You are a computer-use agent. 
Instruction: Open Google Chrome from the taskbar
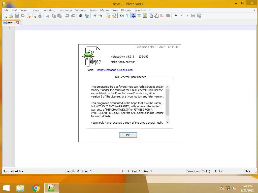[x=36, y=188]
